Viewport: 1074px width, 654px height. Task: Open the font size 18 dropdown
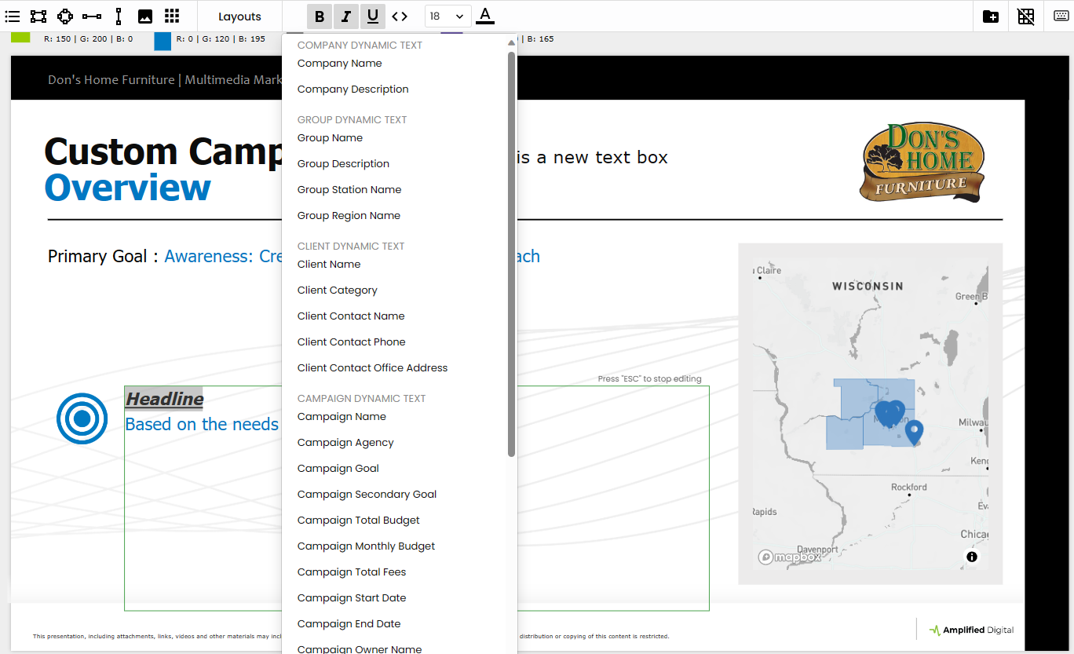[447, 16]
